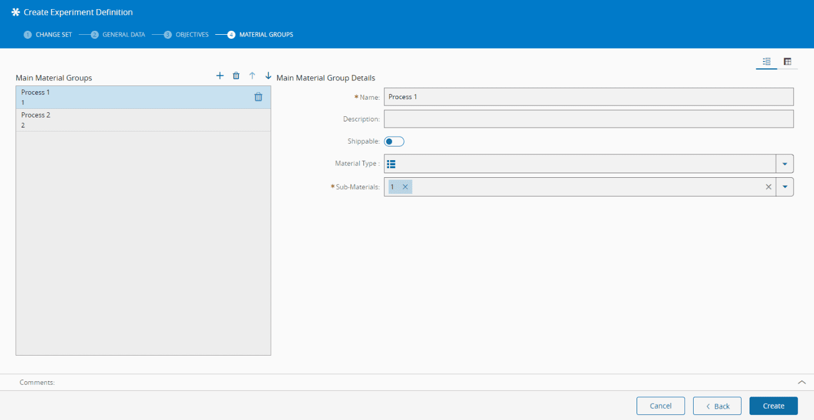Add a new main material group
Image resolution: width=814 pixels, height=420 pixels.
pos(220,75)
